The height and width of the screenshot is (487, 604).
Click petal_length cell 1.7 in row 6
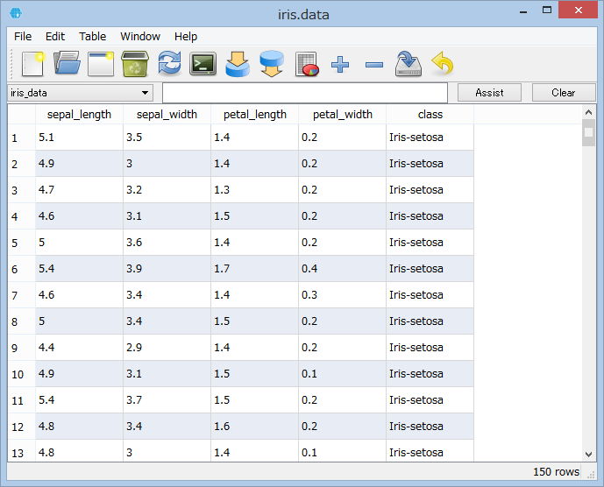pyautogui.click(x=254, y=269)
